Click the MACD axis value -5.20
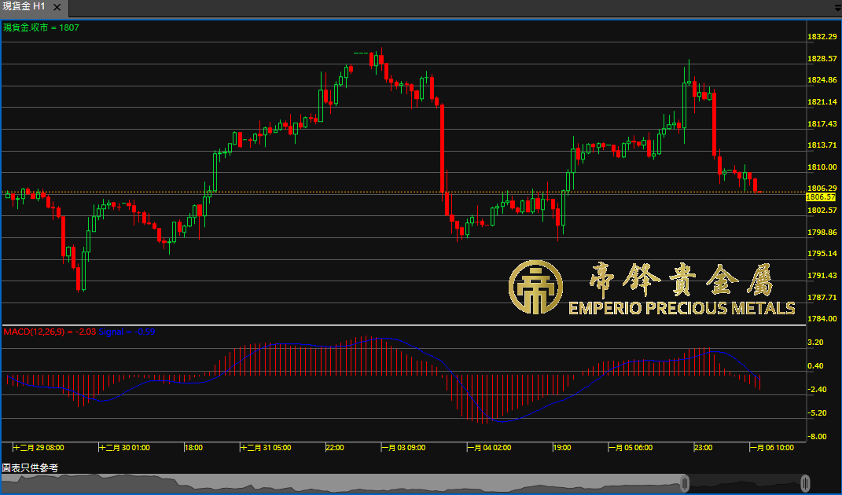 (817, 412)
